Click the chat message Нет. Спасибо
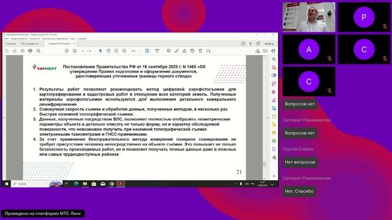Image resolution: width=392 pixels, height=220 pixels. click(x=300, y=191)
